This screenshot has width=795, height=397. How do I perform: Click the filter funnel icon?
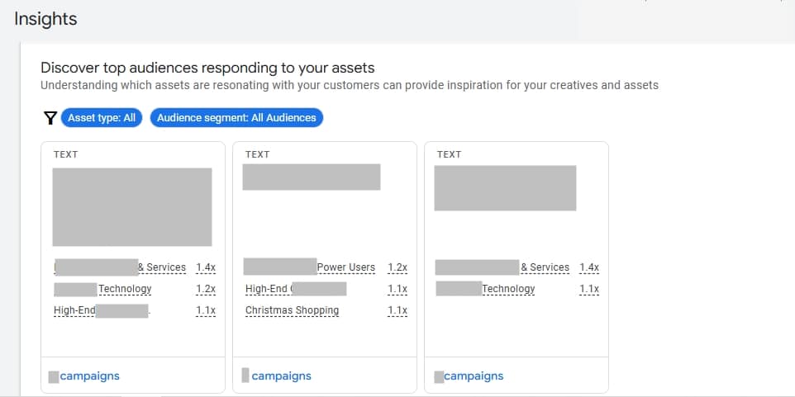(50, 118)
